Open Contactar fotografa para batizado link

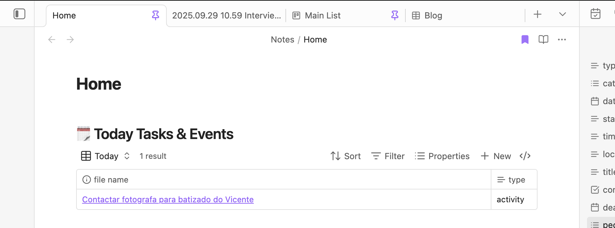click(x=168, y=199)
